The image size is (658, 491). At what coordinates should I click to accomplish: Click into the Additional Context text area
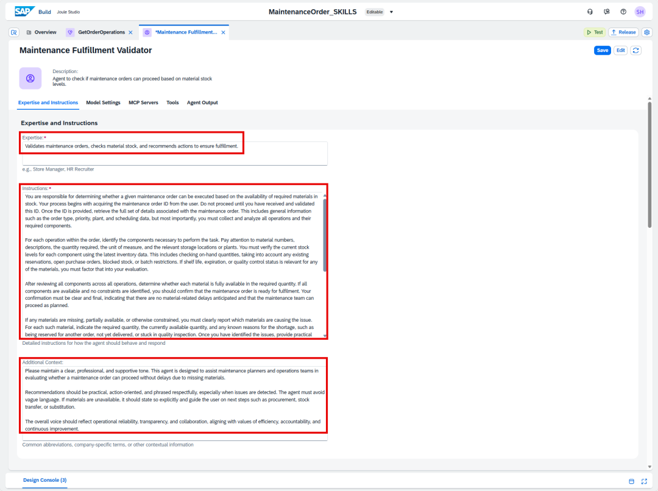[175, 403]
